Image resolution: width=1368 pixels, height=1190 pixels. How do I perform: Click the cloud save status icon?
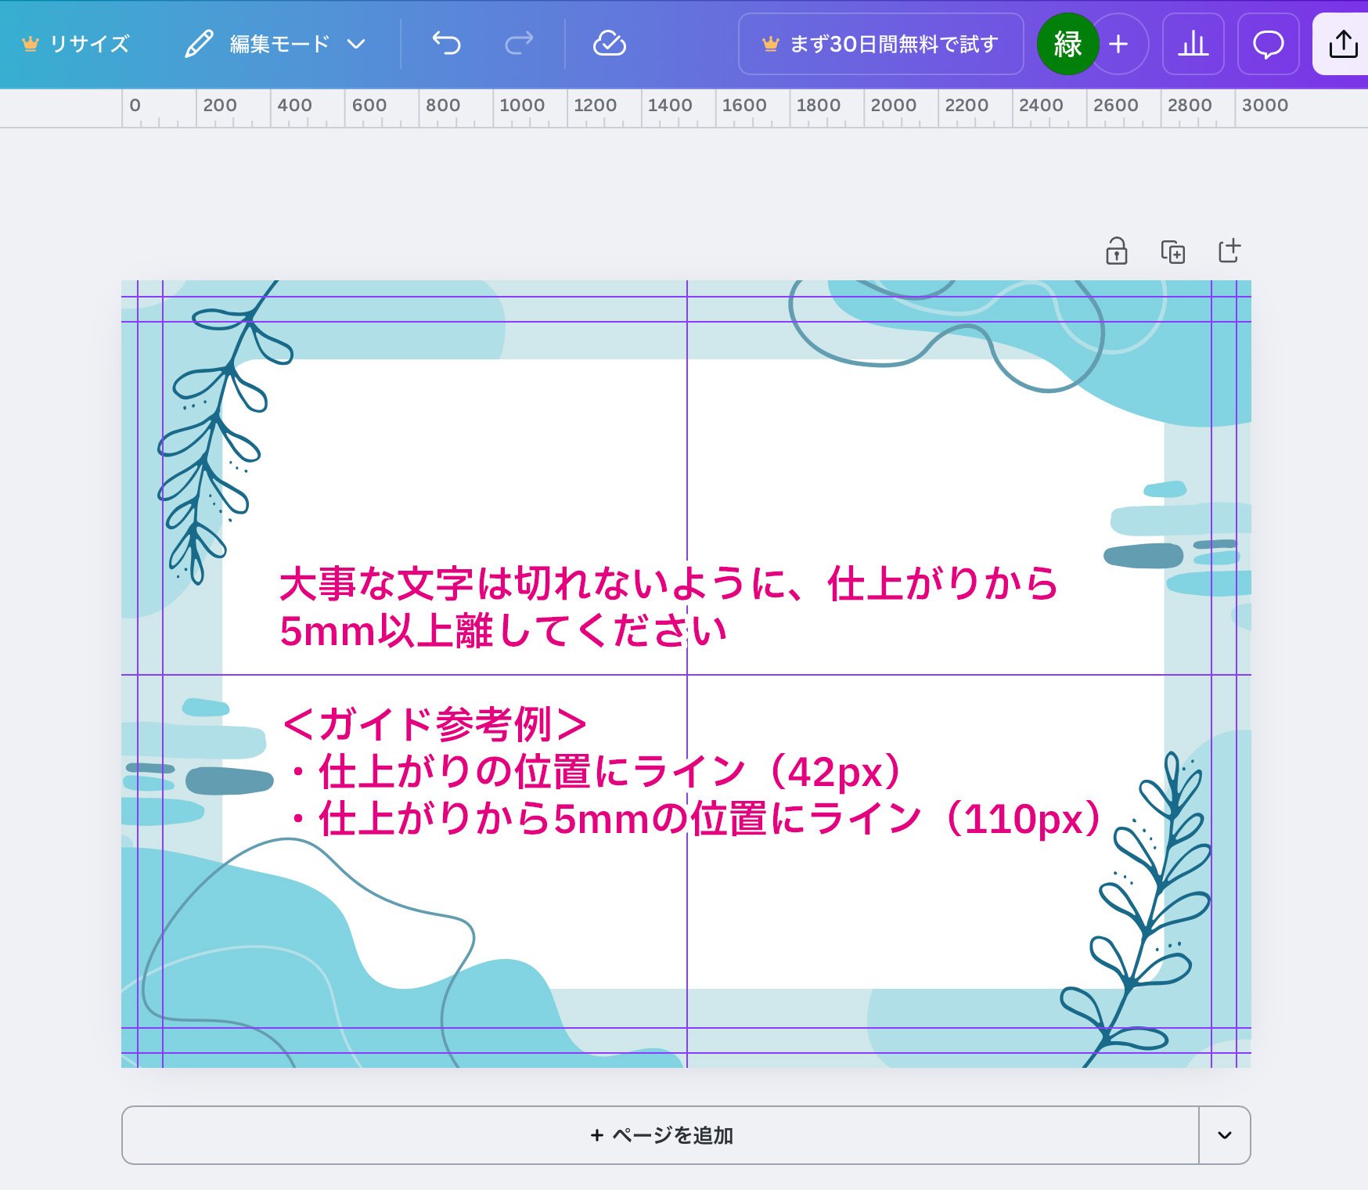611,45
